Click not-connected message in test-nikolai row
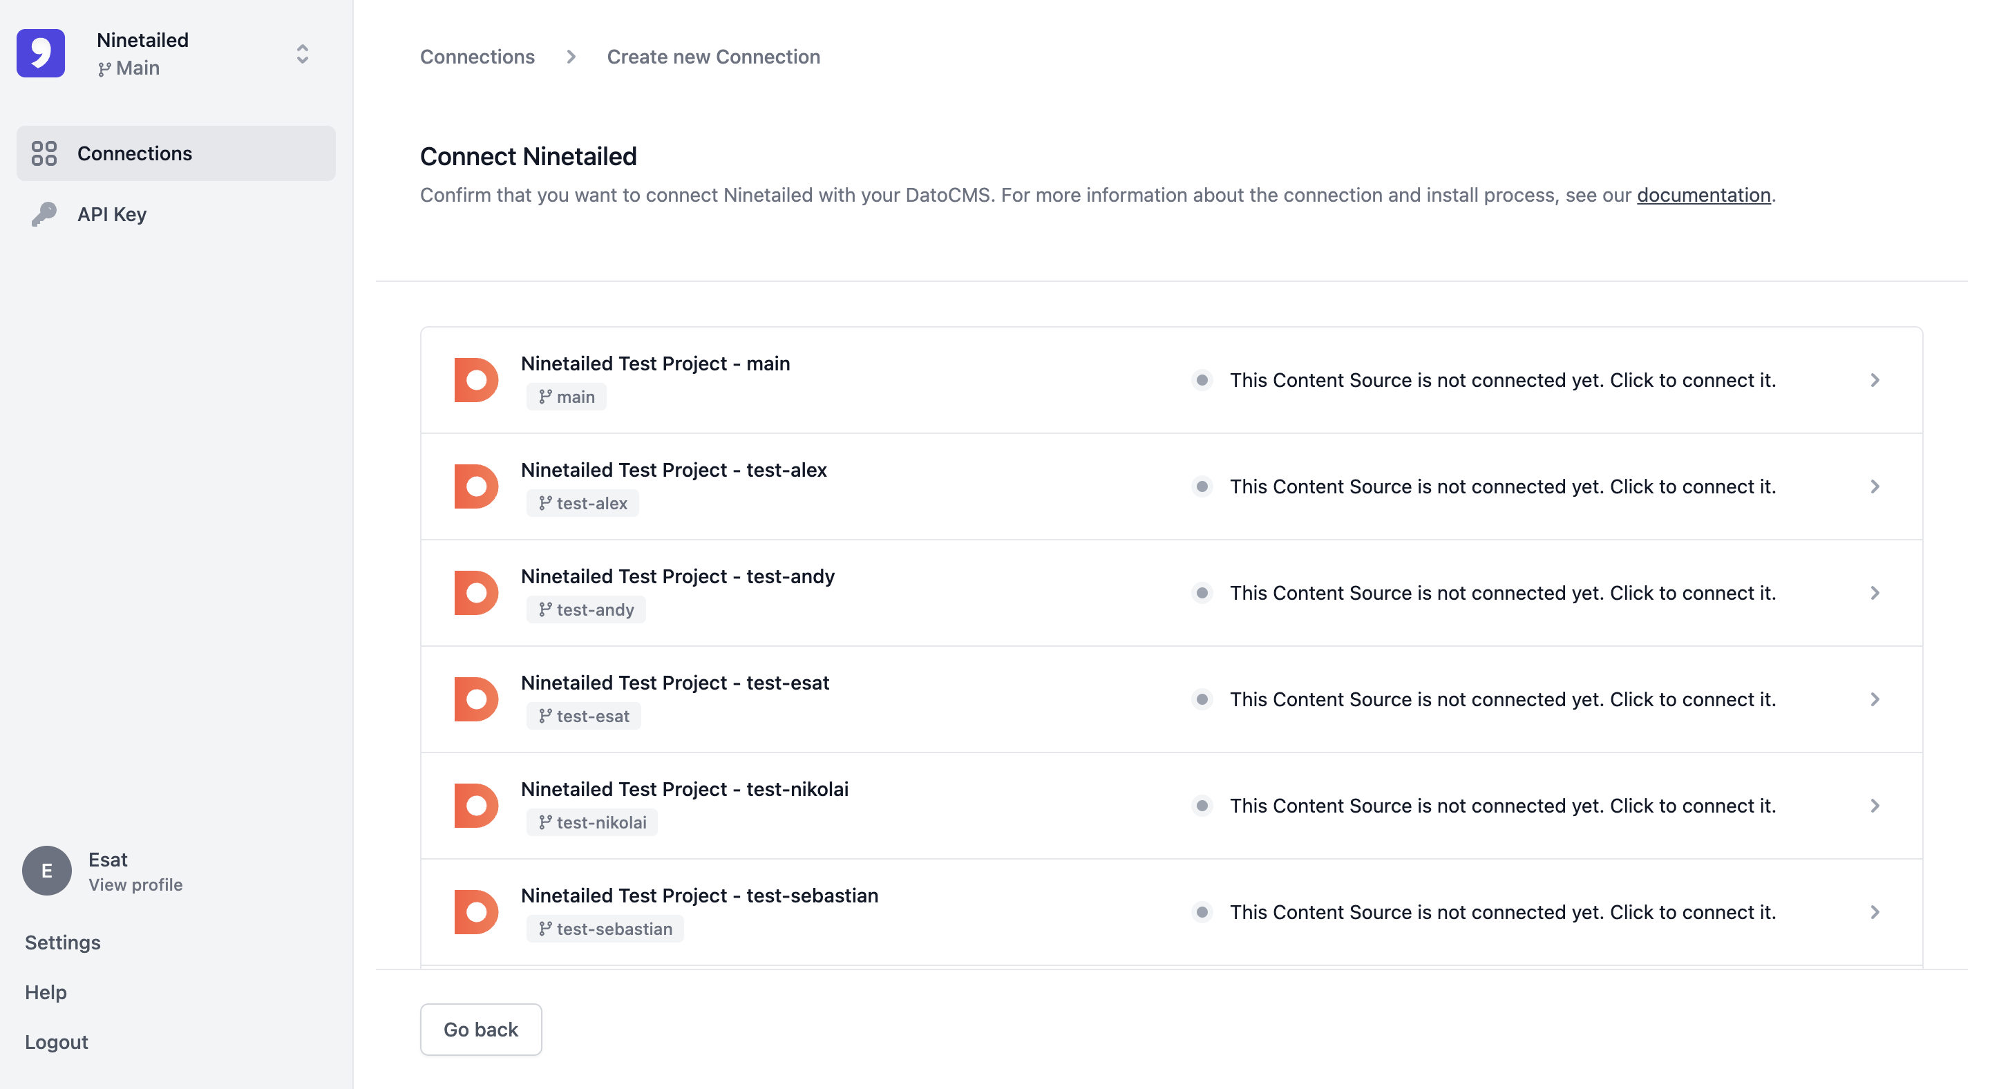Image resolution: width=1990 pixels, height=1089 pixels. 1503,806
